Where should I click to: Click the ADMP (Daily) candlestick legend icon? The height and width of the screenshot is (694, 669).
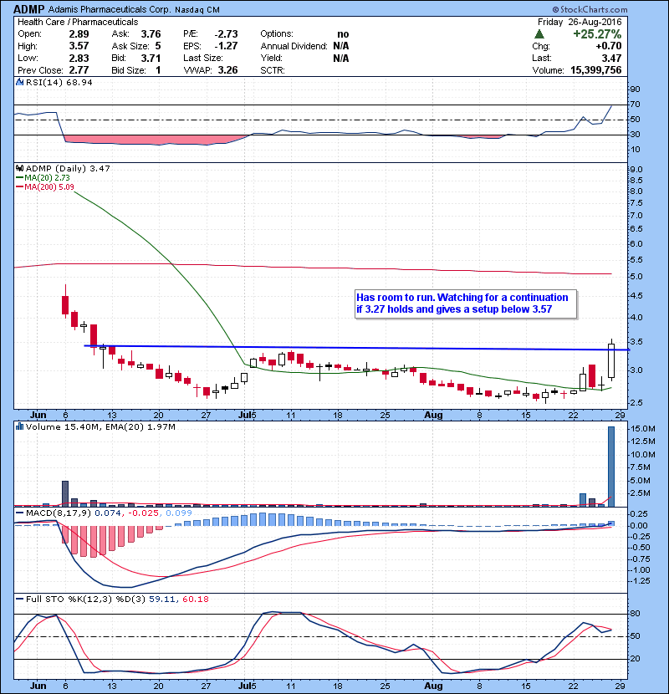tap(19, 168)
